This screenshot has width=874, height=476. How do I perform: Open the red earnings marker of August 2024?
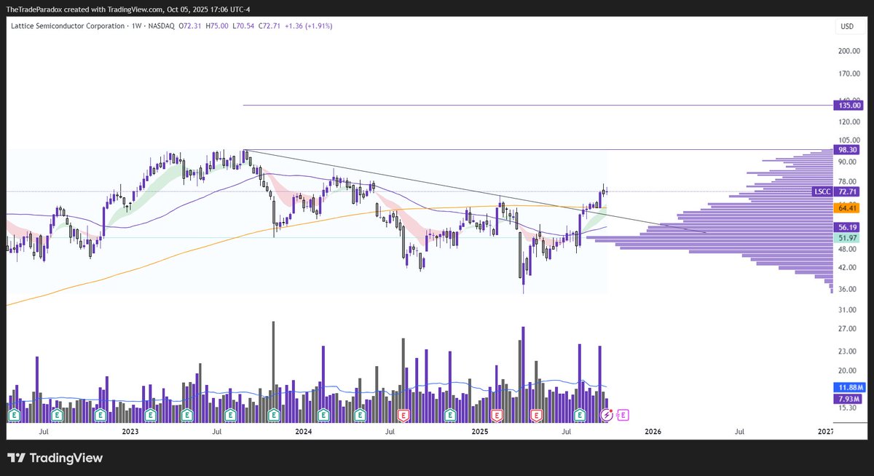(x=402, y=416)
